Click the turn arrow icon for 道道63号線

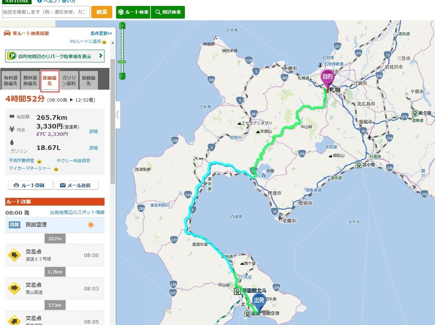point(14,255)
